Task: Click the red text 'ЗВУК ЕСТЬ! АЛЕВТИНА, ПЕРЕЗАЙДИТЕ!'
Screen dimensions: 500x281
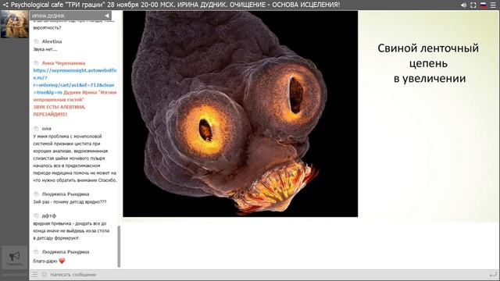Action: [x=59, y=111]
